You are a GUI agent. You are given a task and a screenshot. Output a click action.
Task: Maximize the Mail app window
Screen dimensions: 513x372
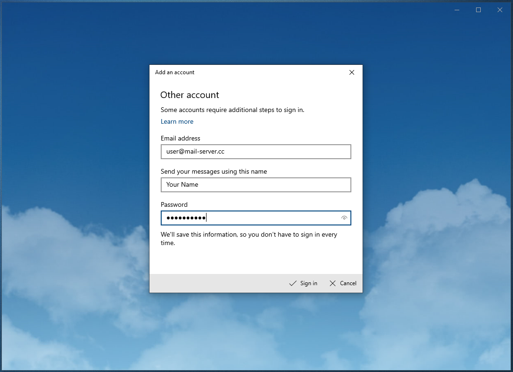[x=478, y=10]
